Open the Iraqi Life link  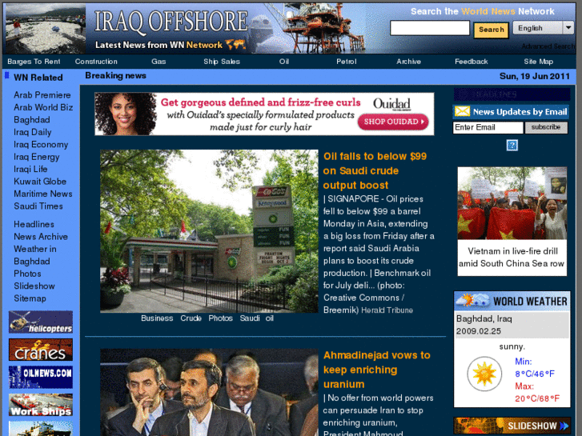[x=30, y=169]
